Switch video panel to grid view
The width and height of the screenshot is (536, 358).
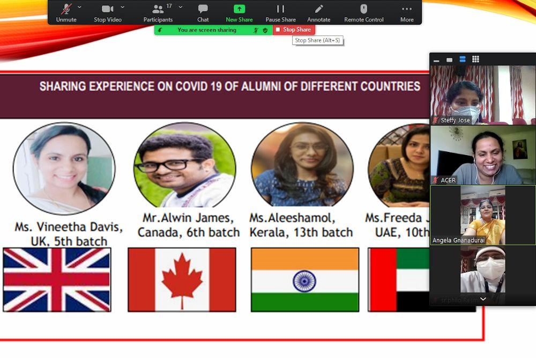pos(475,59)
